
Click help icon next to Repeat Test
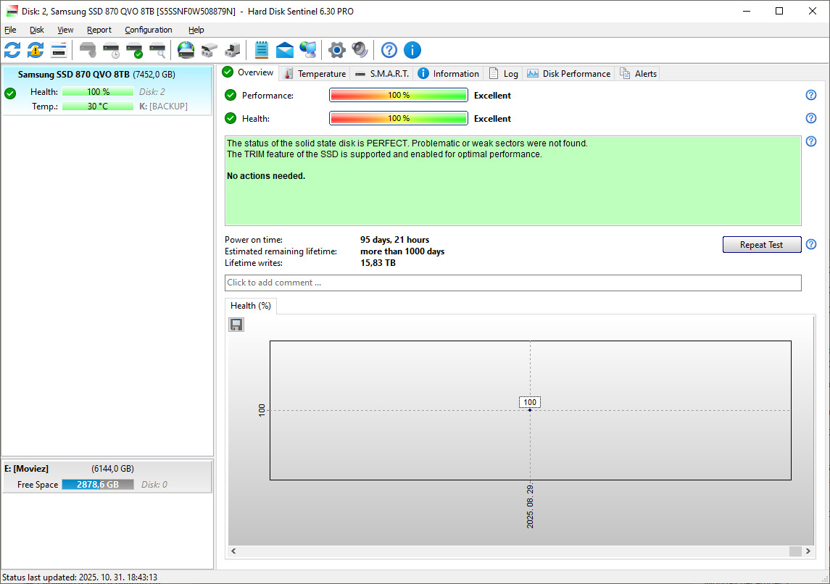(811, 244)
